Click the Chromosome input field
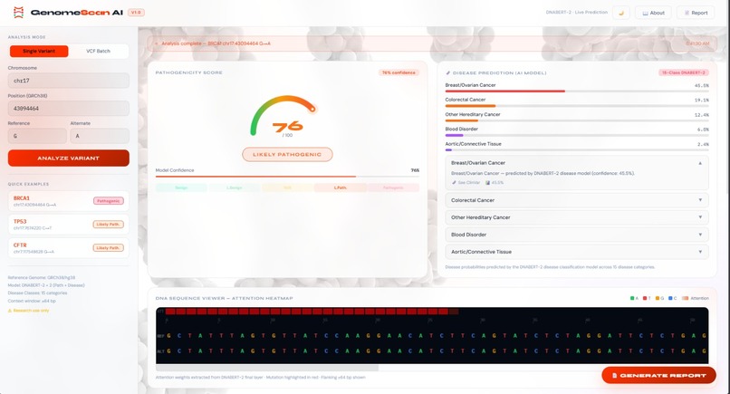 tap(69, 81)
